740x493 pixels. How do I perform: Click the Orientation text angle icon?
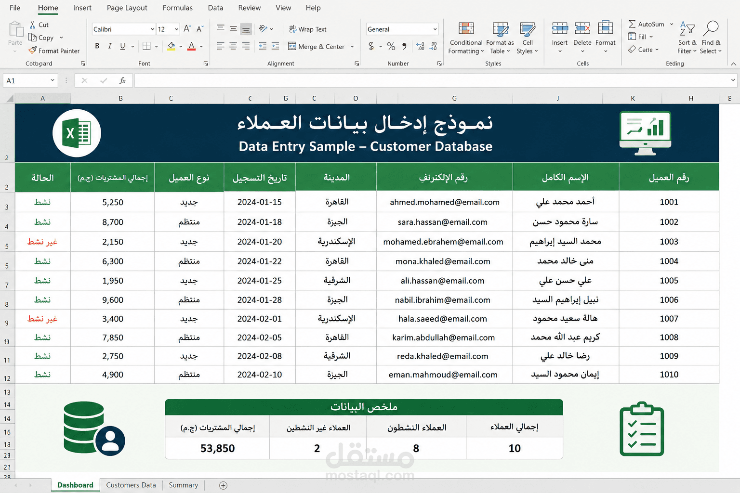263,29
